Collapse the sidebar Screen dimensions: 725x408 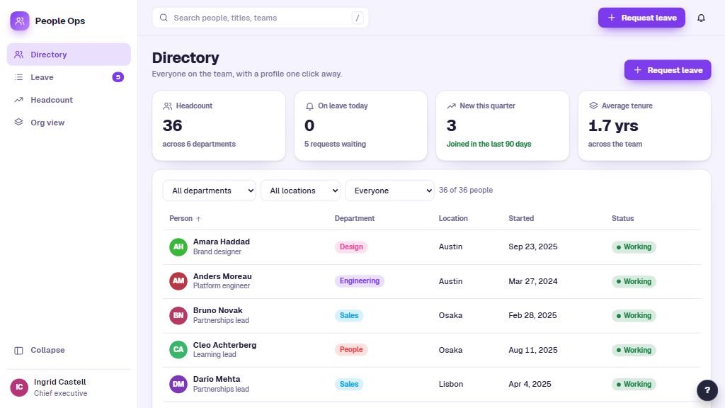point(69,350)
